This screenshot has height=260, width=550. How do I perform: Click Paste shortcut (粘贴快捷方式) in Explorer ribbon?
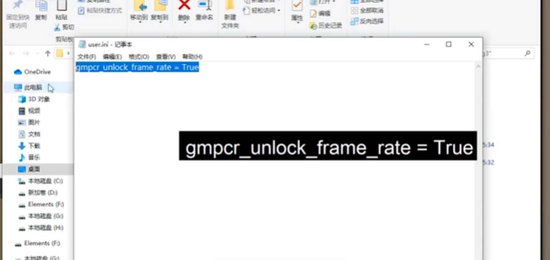coord(100,11)
